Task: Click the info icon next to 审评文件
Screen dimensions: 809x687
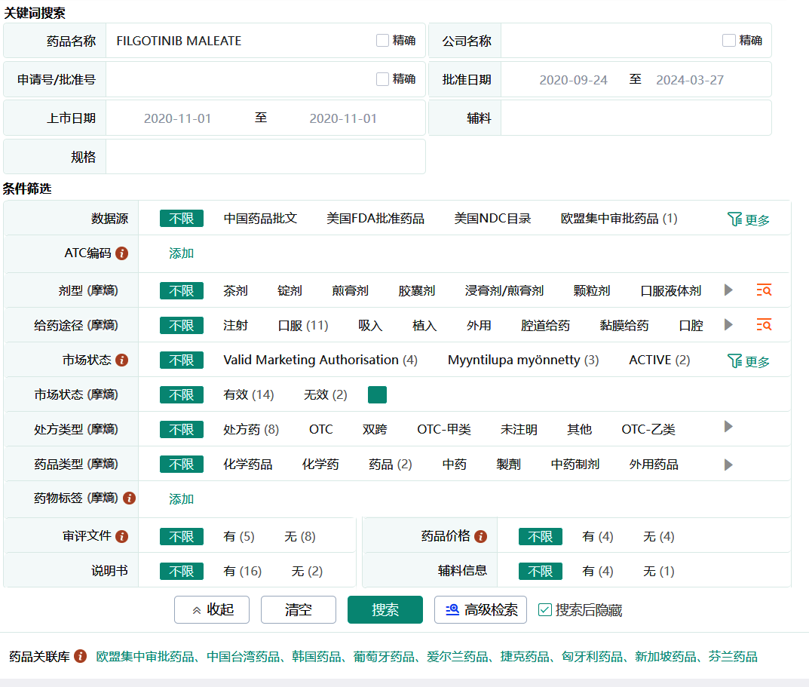Action: pos(122,536)
